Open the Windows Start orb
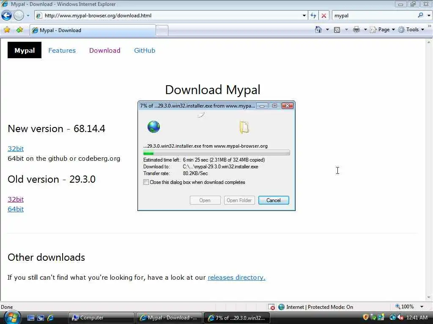Viewport: 433px width, 324px height. pos(12,318)
